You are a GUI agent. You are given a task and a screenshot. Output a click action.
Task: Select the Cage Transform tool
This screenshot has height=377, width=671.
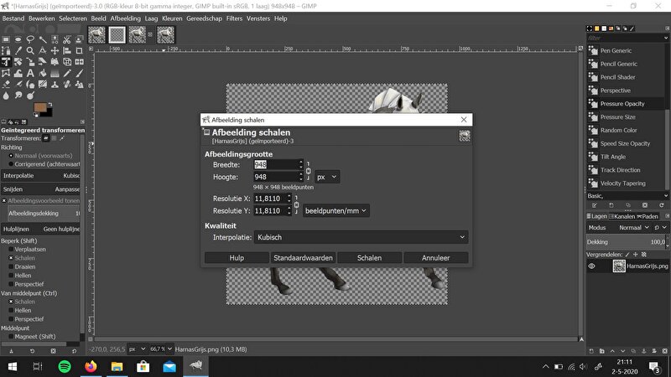click(6, 73)
